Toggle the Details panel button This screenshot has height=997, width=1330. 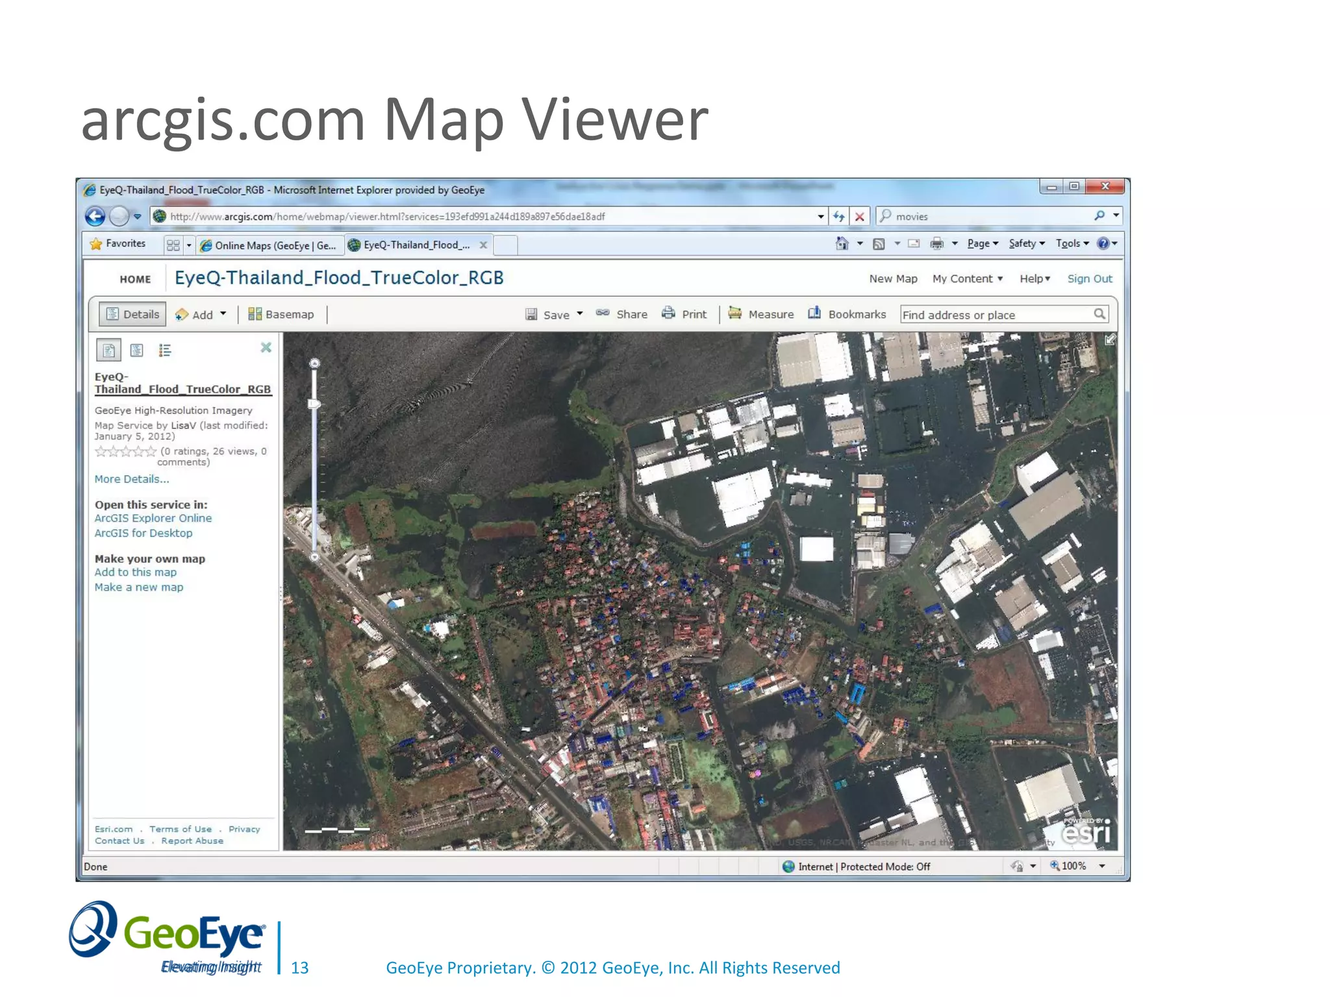132,314
